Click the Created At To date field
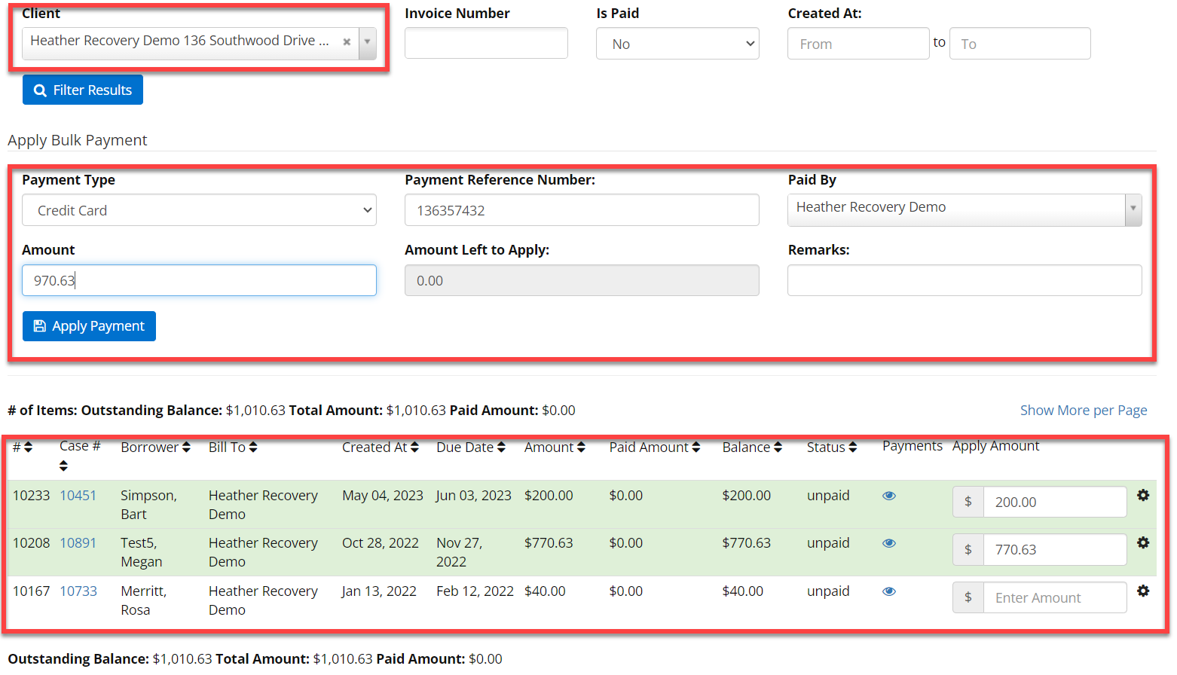1177x675 pixels. tap(1020, 44)
